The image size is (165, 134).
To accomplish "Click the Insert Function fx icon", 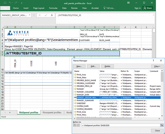I will [x=51, y=15].
